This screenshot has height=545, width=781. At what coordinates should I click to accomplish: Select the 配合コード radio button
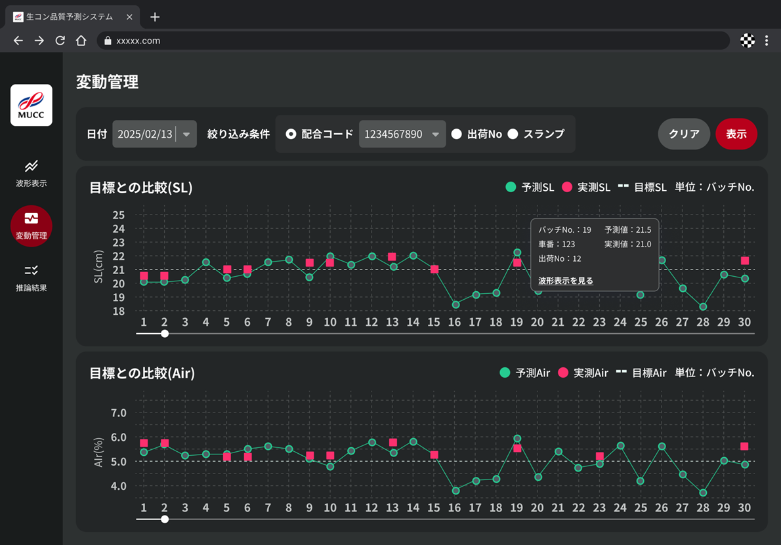coord(291,134)
